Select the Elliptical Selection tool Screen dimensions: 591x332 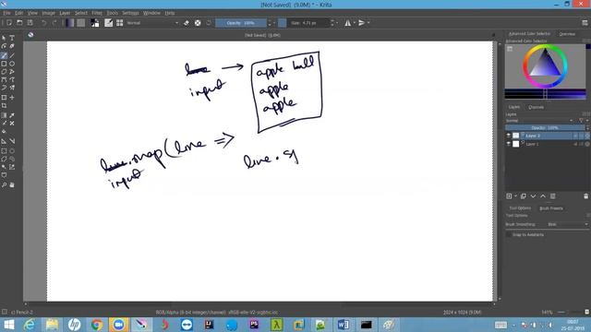tap(12, 150)
